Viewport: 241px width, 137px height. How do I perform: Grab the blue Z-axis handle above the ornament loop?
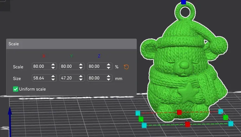pyautogui.click(x=183, y=2)
